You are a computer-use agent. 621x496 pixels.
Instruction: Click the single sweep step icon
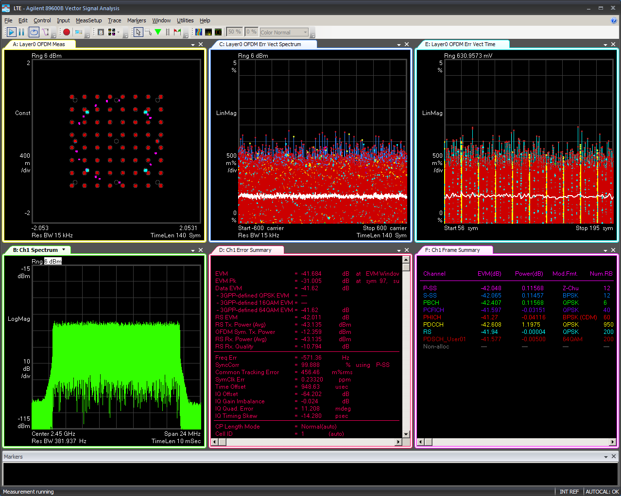[45, 32]
